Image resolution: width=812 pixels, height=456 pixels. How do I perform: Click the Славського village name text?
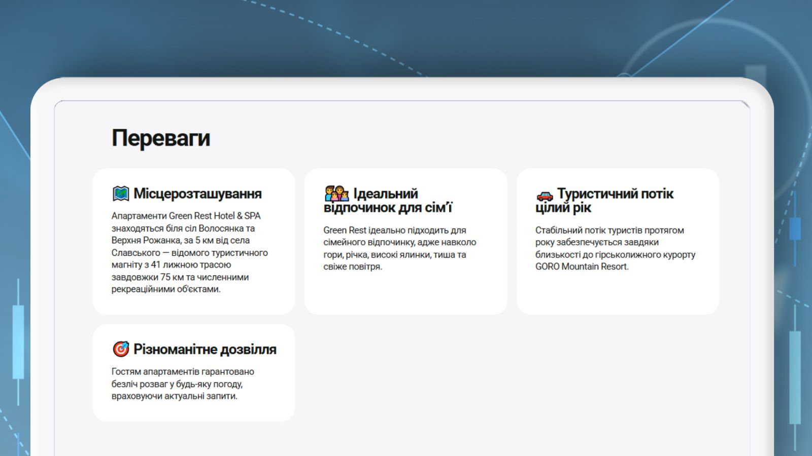tap(136, 253)
